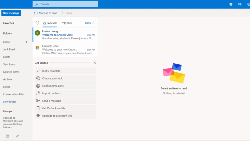Open the more options ellipsis in sidebar
Screen dimensions: 250x141
[27, 136]
